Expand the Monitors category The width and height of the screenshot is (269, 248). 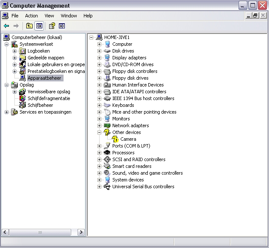(x=99, y=119)
